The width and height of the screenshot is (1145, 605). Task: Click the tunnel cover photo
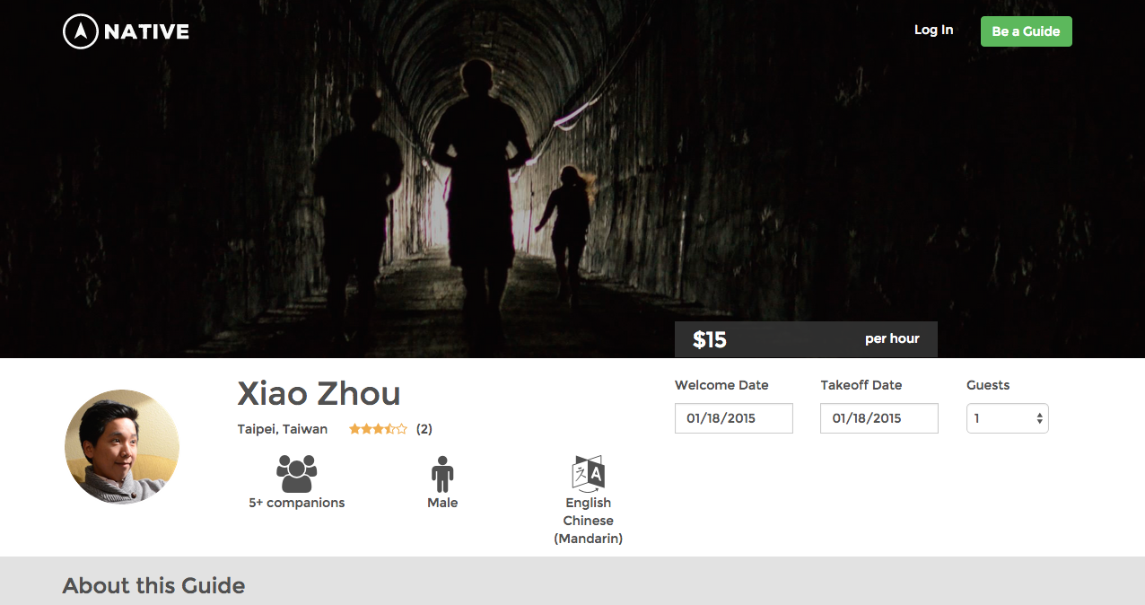572,180
